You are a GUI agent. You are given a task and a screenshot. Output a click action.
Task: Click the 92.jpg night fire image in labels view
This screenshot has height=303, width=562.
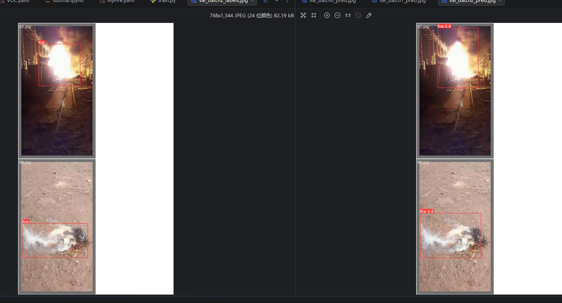57,91
